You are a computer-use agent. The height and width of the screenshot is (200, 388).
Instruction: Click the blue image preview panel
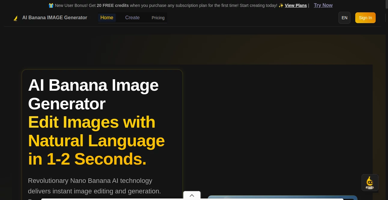282,198
